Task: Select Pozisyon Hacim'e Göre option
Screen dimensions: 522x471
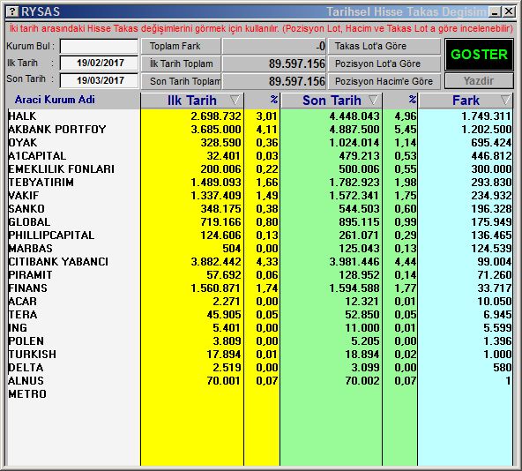Action: pyautogui.click(x=384, y=81)
